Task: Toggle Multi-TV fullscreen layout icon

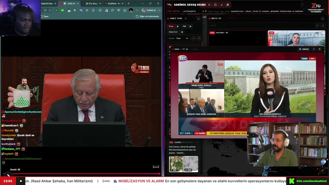Action: 323,26
